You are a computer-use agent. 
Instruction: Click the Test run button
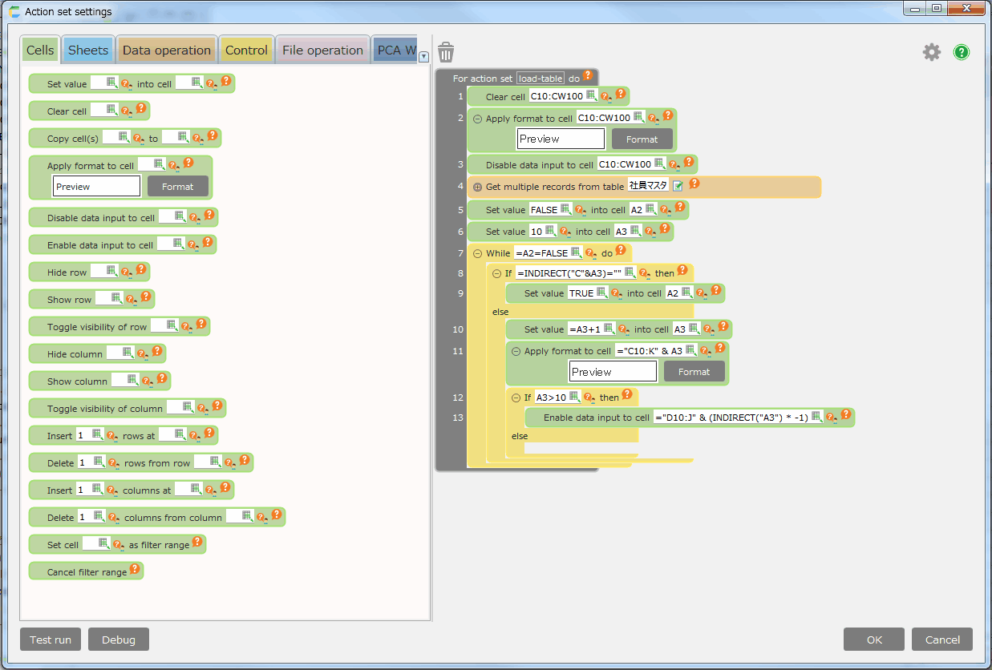click(51, 640)
